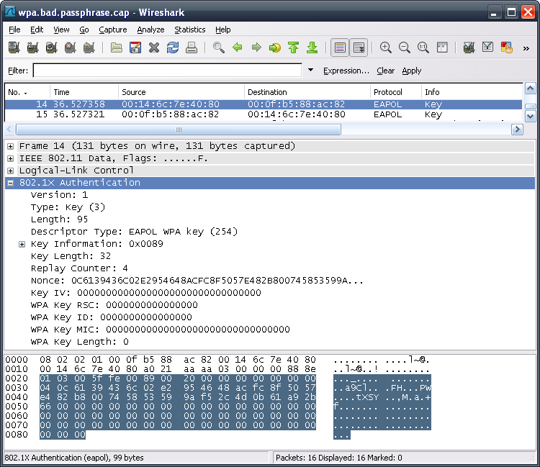Open the Coloring Rules toolbar icon

[506, 47]
